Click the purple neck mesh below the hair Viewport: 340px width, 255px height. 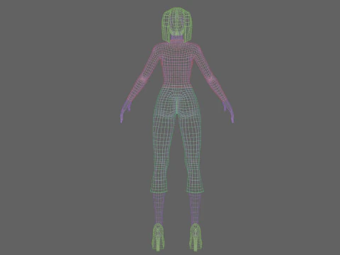[x=177, y=38]
